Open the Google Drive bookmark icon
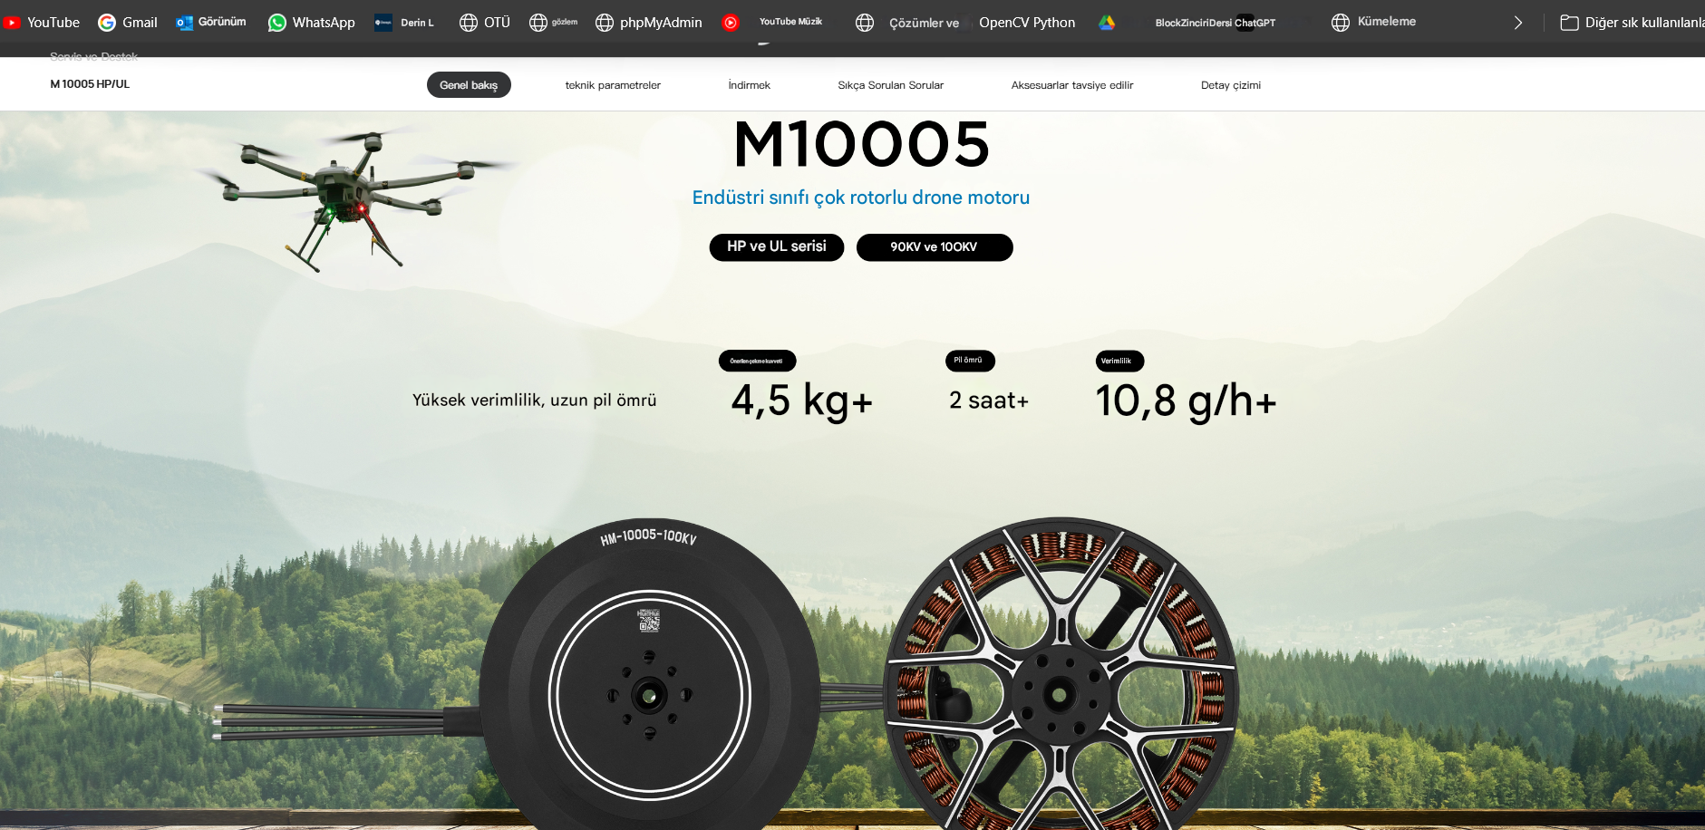Image resolution: width=1705 pixels, height=830 pixels. [x=1107, y=22]
